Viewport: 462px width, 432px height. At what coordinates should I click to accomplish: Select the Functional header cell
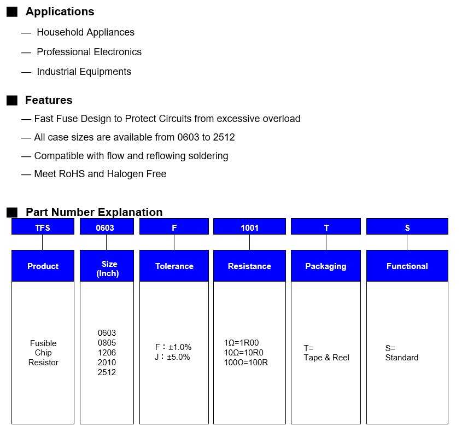[x=407, y=266]
